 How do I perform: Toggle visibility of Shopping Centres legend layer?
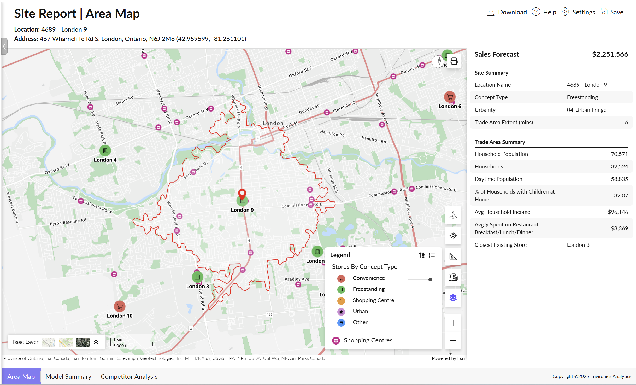pyautogui.click(x=336, y=340)
